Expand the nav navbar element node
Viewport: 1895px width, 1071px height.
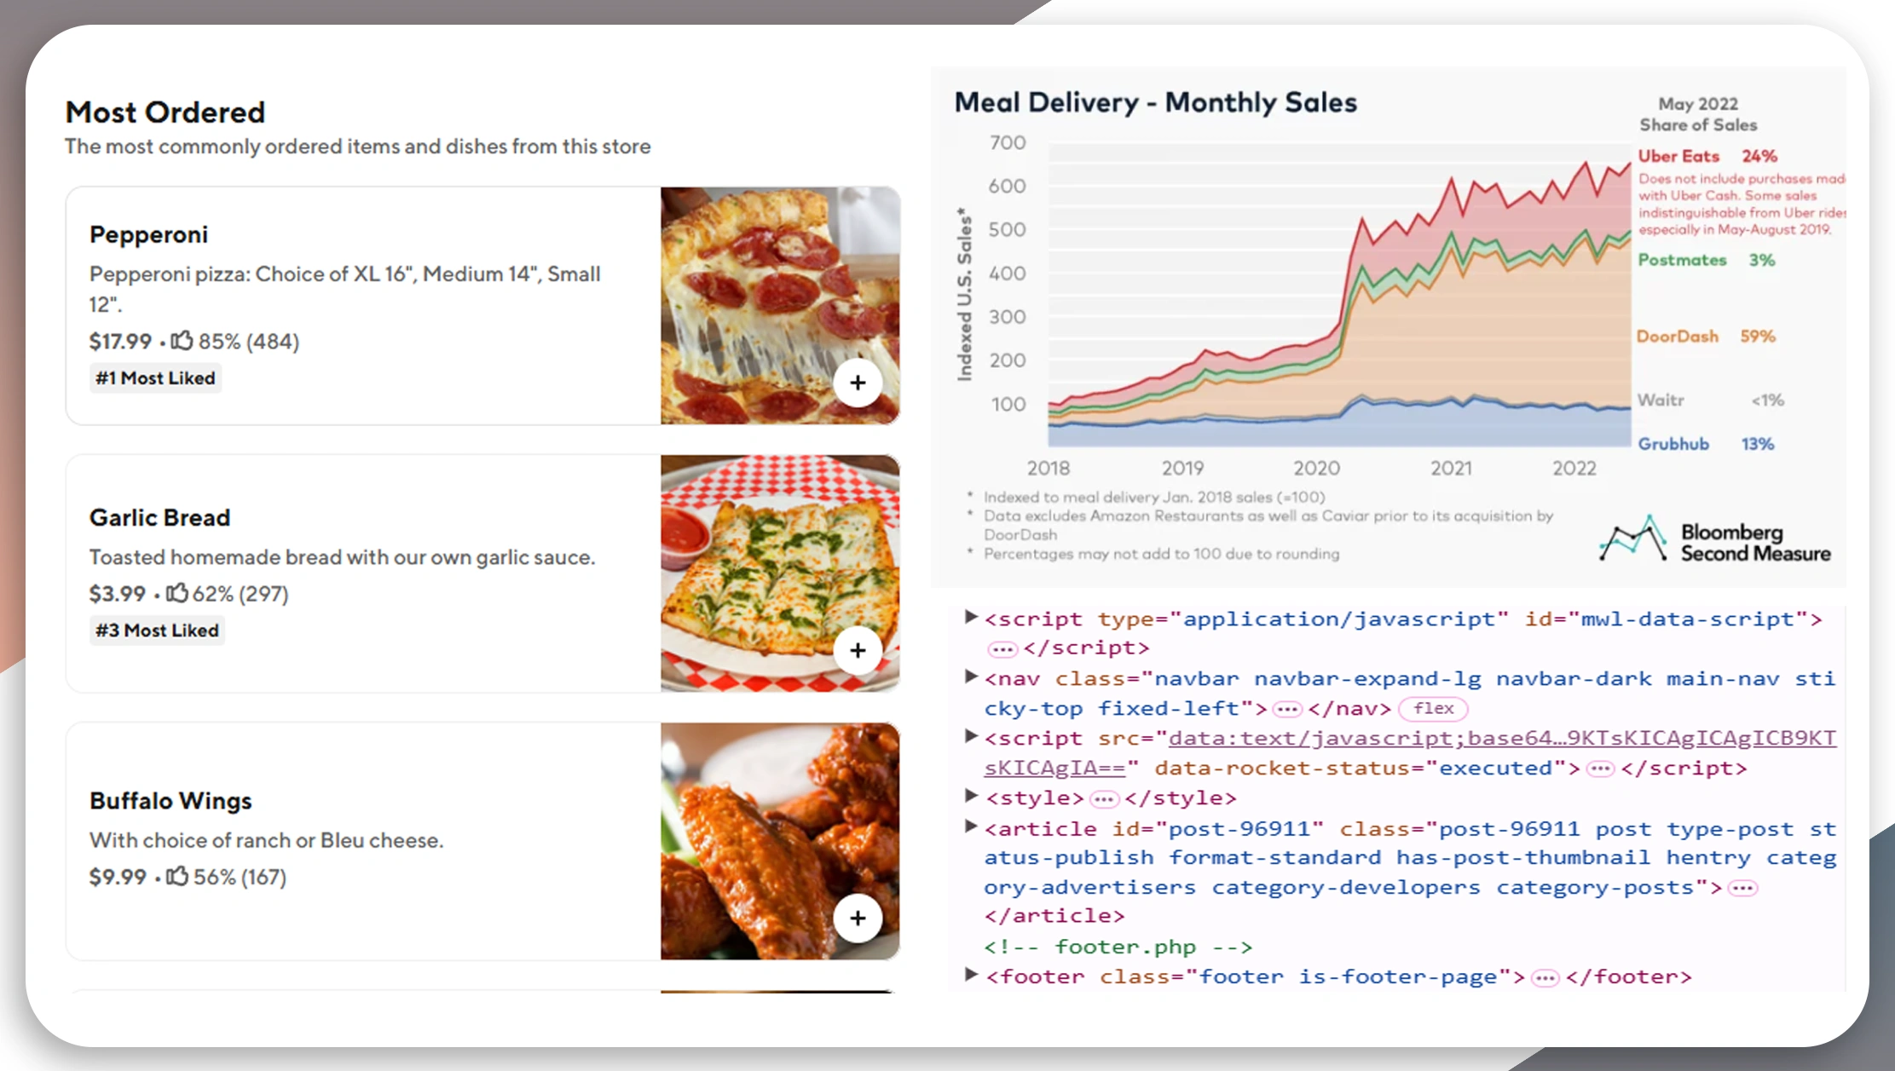[970, 677]
